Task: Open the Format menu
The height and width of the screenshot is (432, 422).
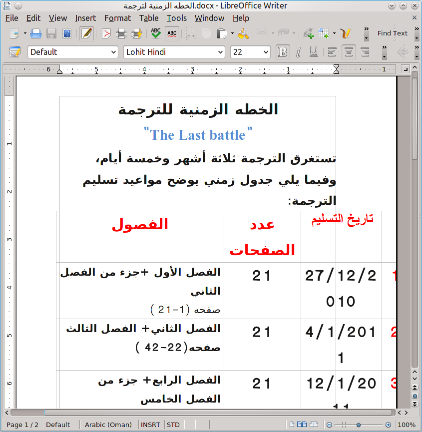Action: pos(117,18)
